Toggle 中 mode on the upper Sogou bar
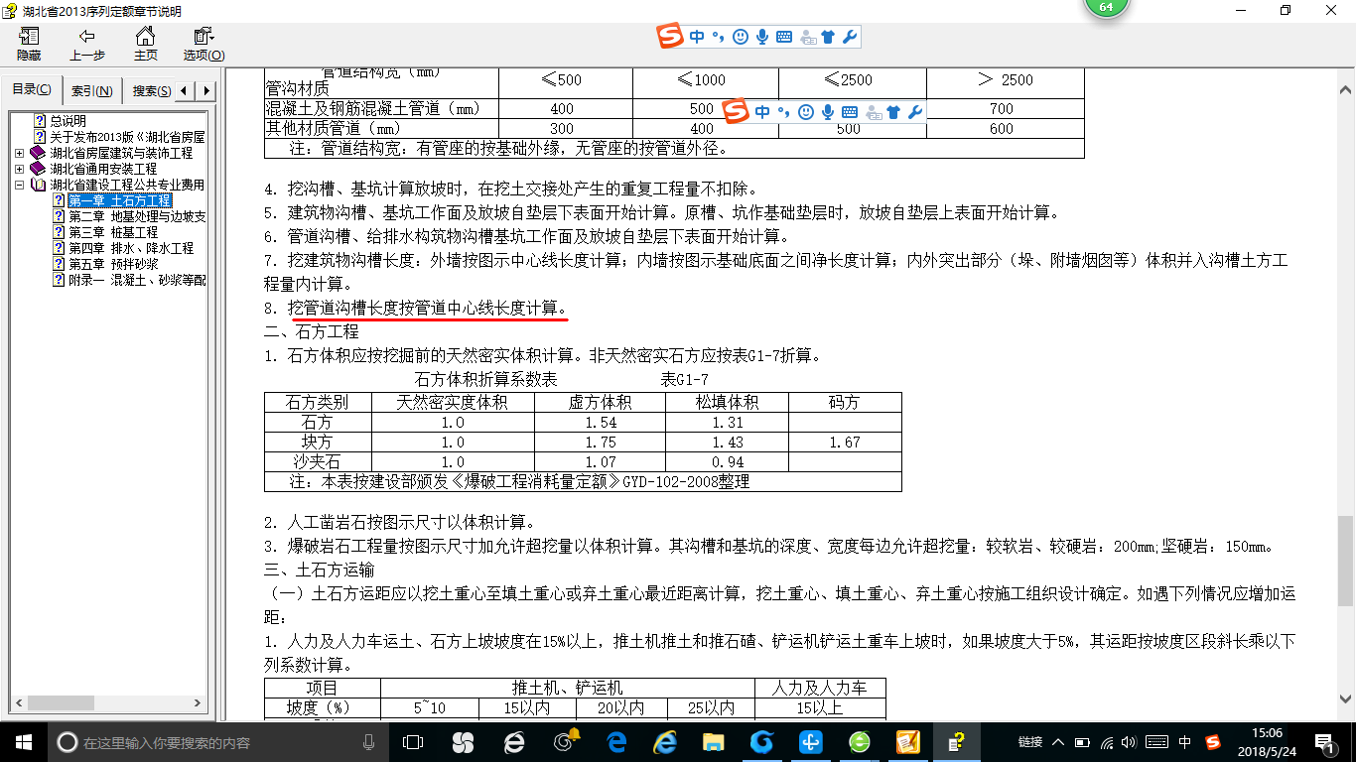The height and width of the screenshot is (762, 1356). point(697,37)
